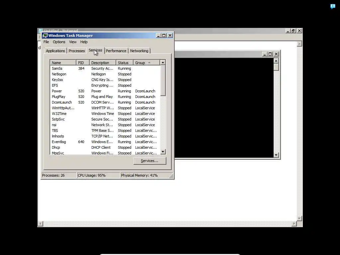Click the black console window scrollbar thumb
The height and width of the screenshot is (255, 340).
tap(276, 67)
